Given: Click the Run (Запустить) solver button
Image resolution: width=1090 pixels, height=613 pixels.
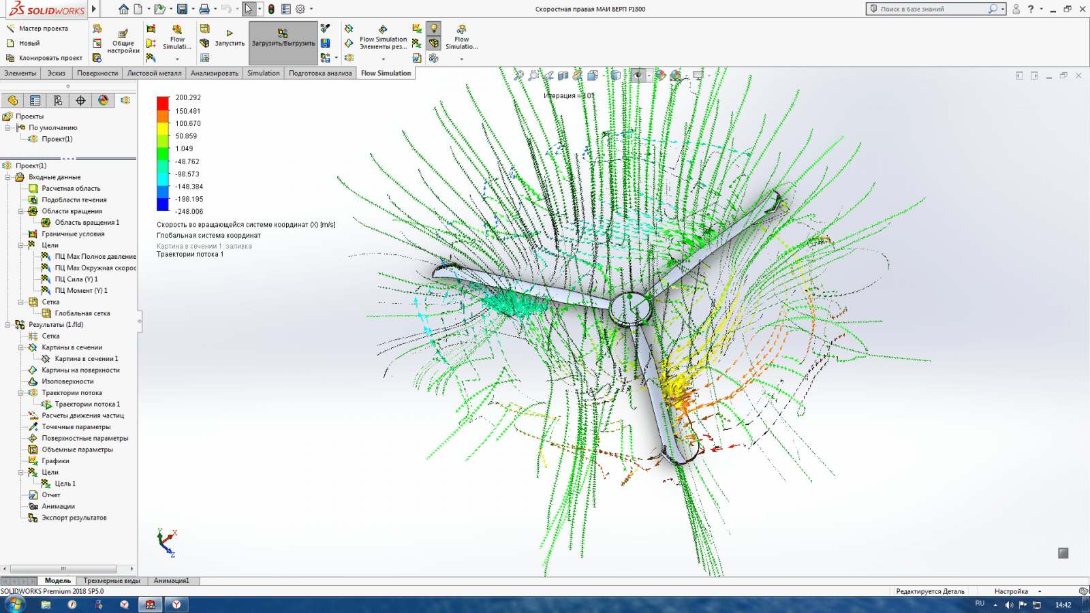Looking at the screenshot, I should (x=230, y=37).
